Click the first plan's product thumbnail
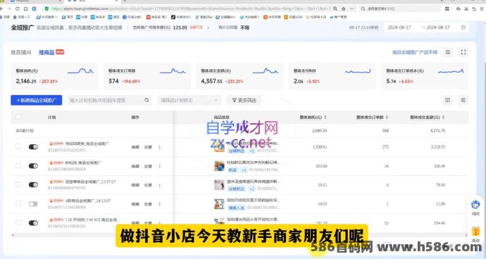The height and width of the screenshot is (259, 486). click(219, 147)
